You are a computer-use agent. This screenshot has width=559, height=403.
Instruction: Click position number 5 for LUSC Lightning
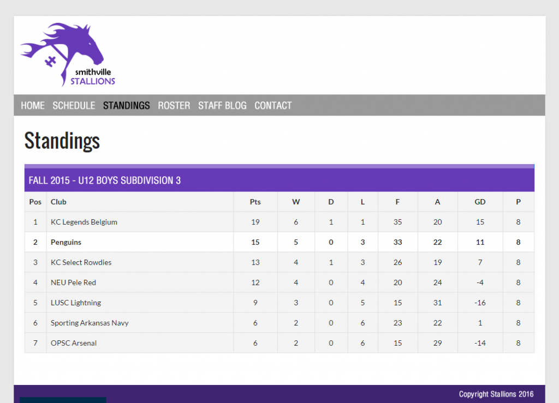tap(35, 303)
